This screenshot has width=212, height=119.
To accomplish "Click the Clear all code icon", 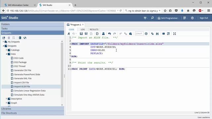I will [x=152, y=34].
